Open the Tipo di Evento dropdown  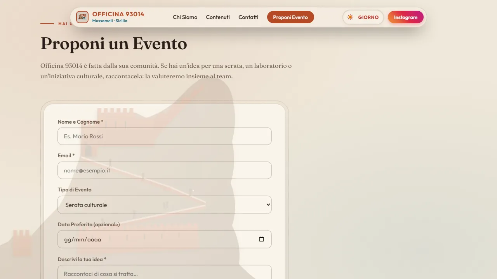coord(165,205)
